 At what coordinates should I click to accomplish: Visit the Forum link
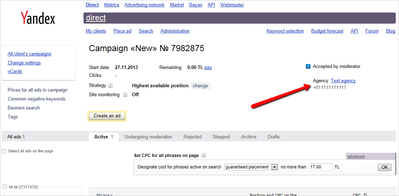pyautogui.click(x=372, y=31)
